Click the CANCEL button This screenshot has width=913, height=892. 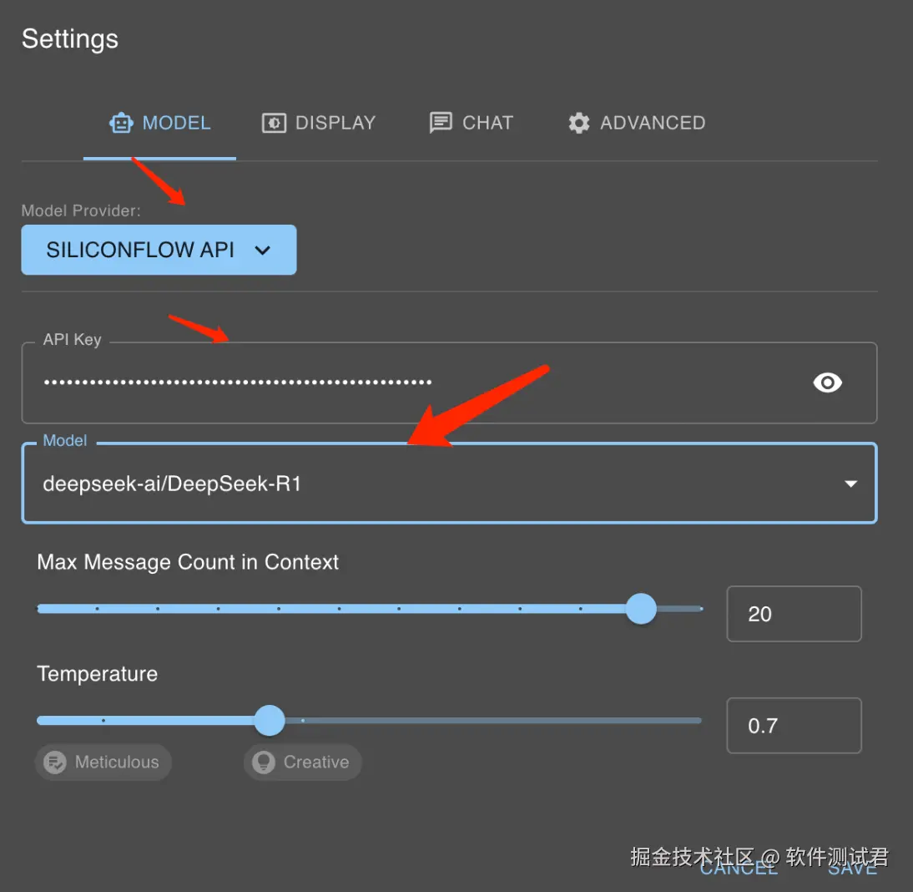point(739,868)
